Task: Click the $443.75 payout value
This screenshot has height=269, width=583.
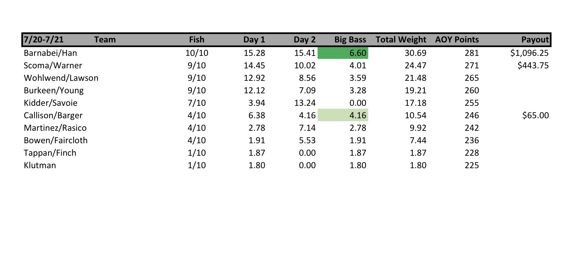Action: click(533, 66)
